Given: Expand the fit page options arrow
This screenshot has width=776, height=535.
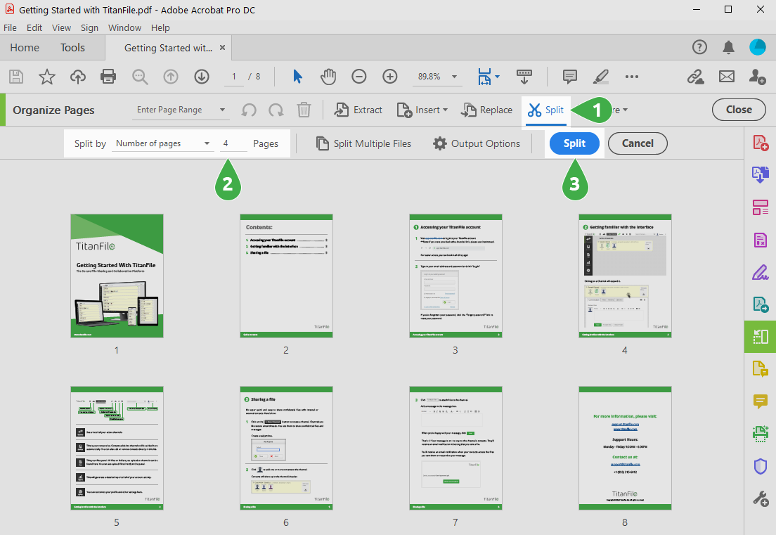Looking at the screenshot, I should click(498, 77).
